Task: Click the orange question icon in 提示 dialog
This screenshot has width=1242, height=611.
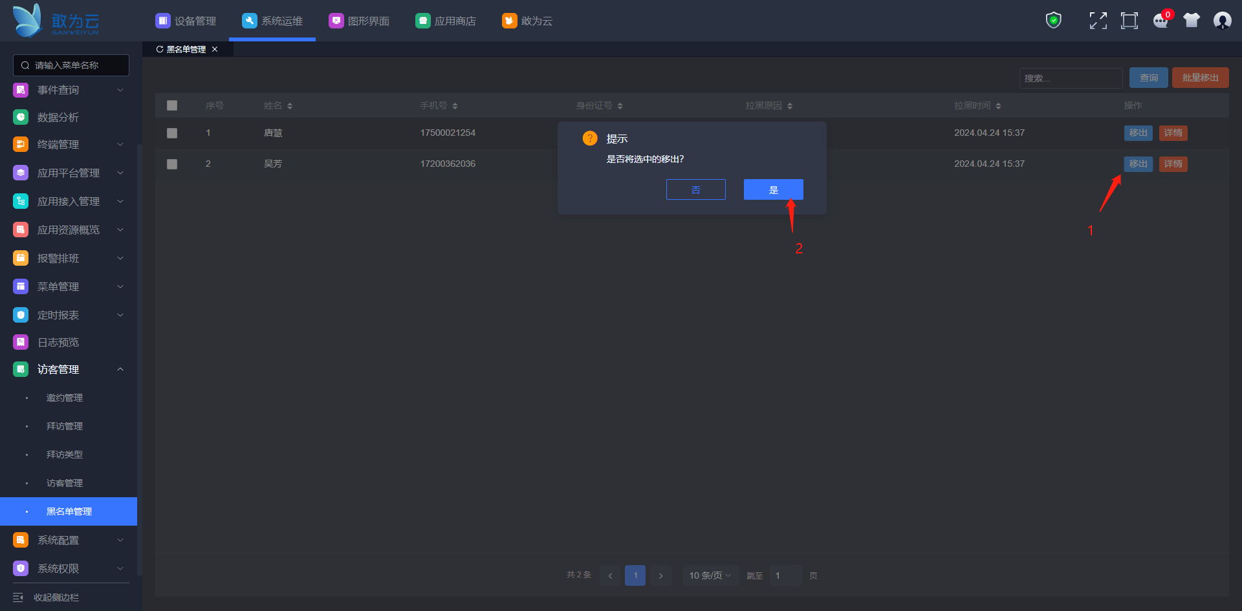Action: tap(590, 138)
